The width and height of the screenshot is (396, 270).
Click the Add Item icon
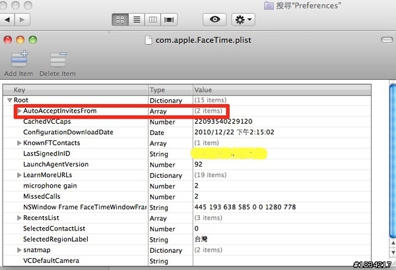[x=19, y=59]
